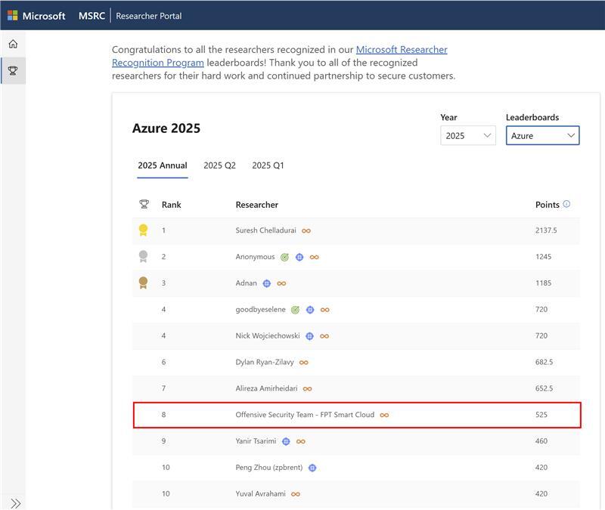The image size is (605, 510).
Task: Open the Home icon in sidebar
Action: pyautogui.click(x=13, y=44)
